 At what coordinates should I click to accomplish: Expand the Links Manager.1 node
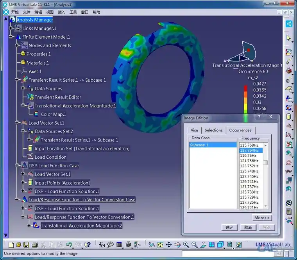11,28
